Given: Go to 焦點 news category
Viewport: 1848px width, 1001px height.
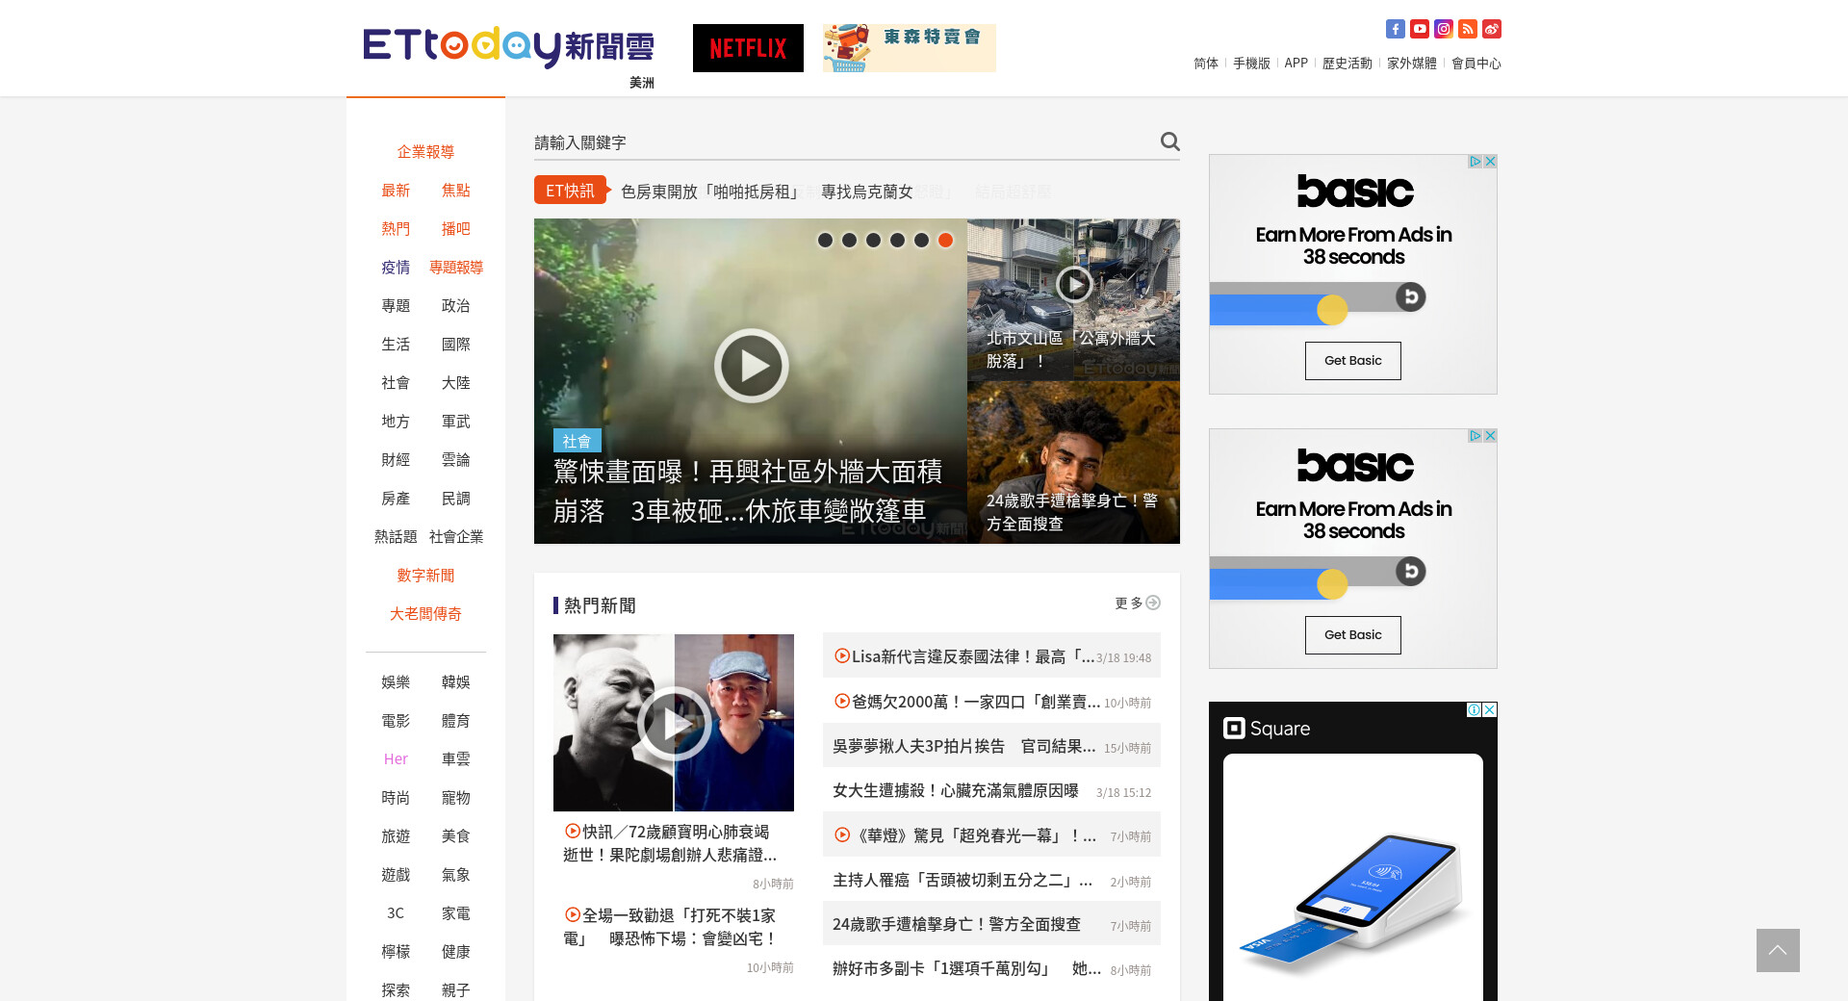Looking at the screenshot, I should tap(456, 191).
